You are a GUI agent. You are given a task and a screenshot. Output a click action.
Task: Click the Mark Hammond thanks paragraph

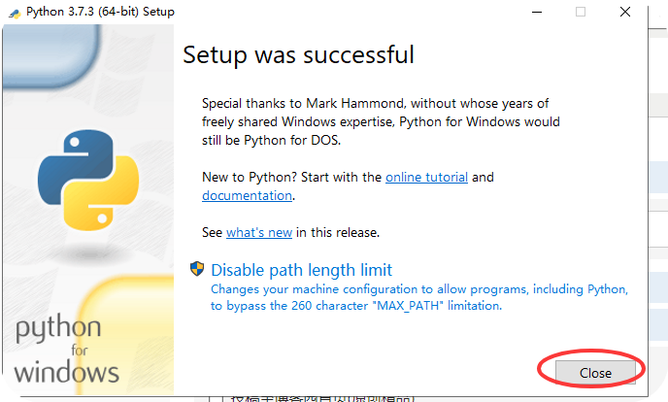(x=381, y=121)
